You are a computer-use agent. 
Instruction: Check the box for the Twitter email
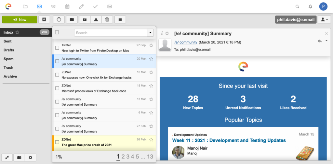[x=57, y=48]
